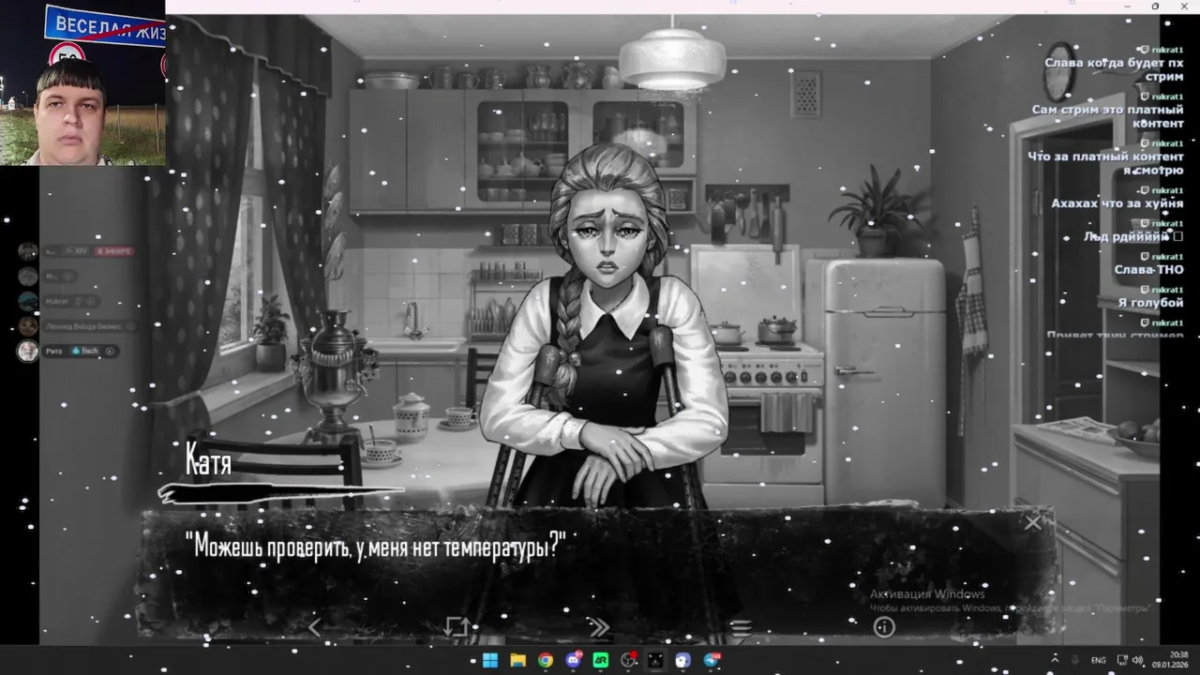Switch to OBS Studio on the taskbar
The image size is (1200, 675).
[x=628, y=660]
